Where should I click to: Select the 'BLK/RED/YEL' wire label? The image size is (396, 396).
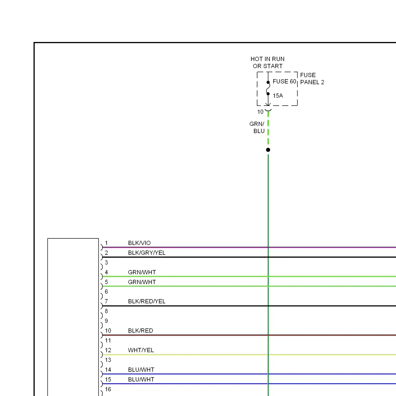[147, 301]
